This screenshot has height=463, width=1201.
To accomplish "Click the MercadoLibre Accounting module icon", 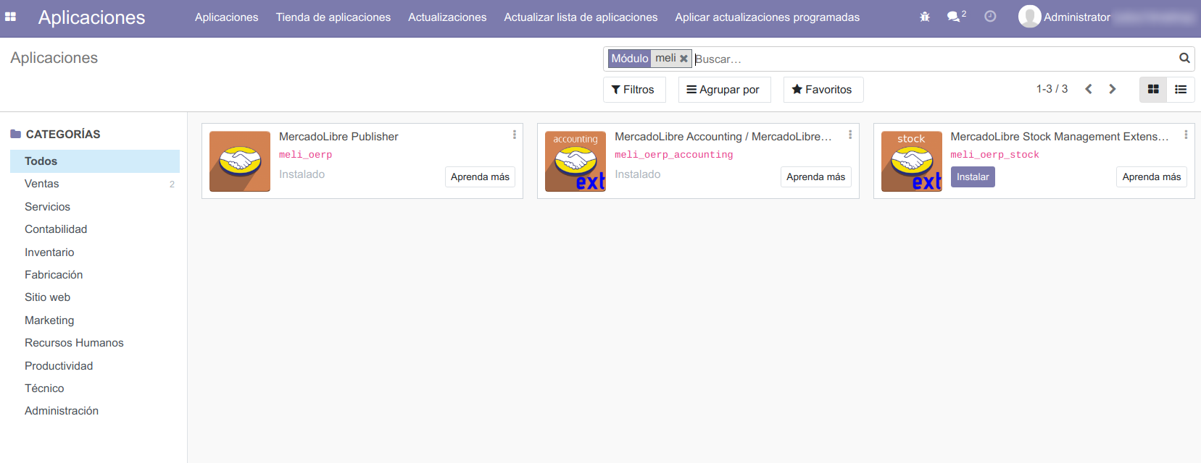I will click(575, 161).
